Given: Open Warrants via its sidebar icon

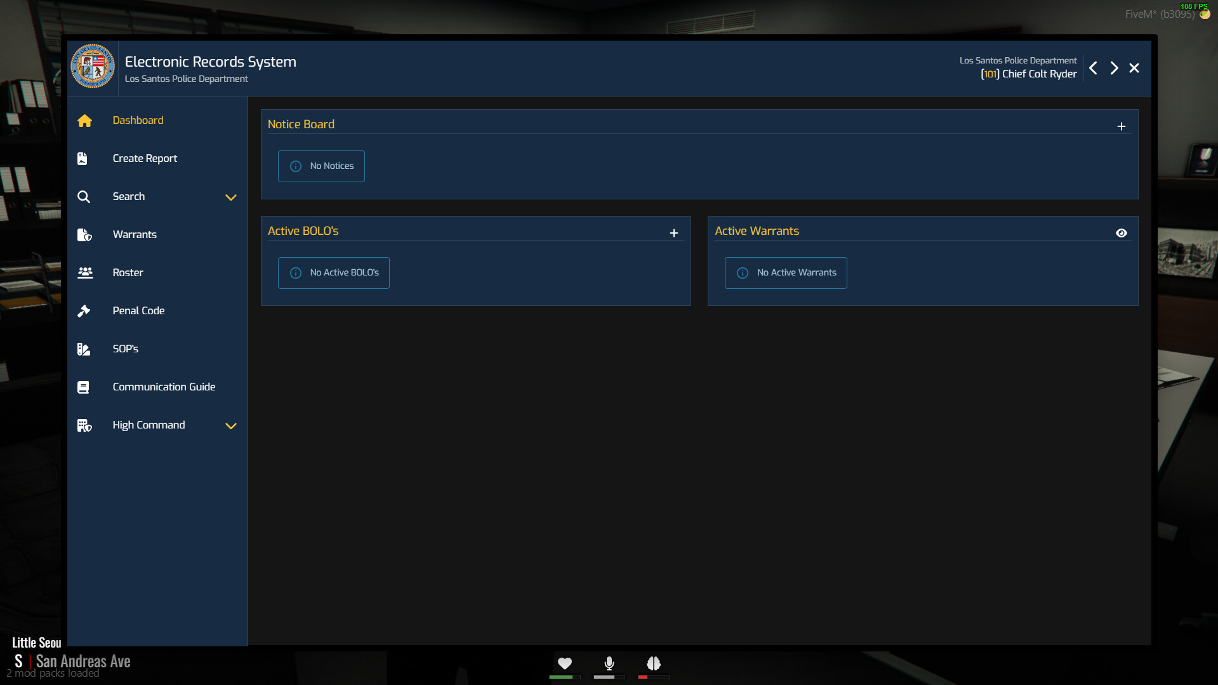Looking at the screenshot, I should pos(84,234).
